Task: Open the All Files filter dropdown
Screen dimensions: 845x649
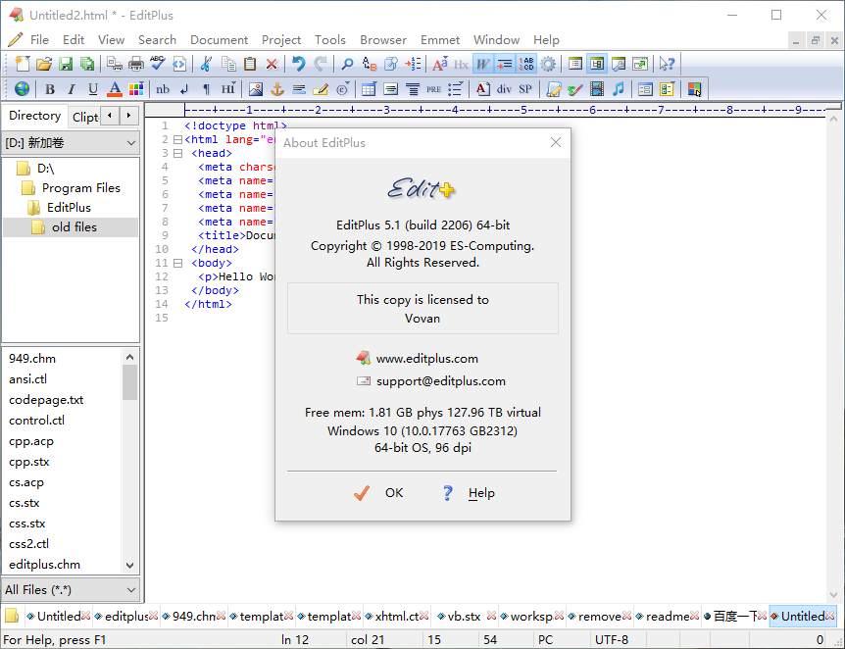Action: click(x=71, y=589)
